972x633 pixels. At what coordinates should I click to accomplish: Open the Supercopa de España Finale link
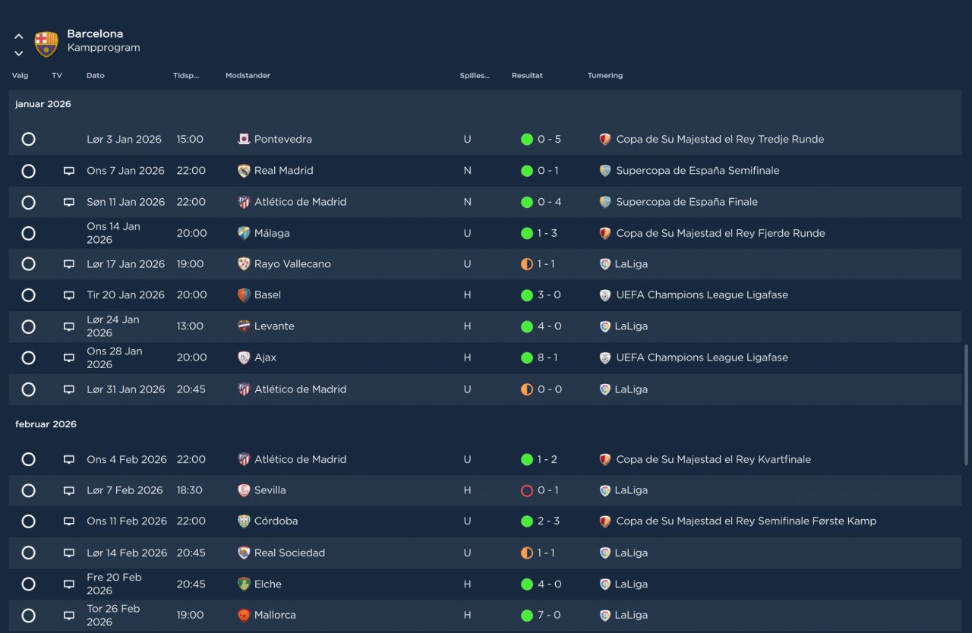(687, 202)
